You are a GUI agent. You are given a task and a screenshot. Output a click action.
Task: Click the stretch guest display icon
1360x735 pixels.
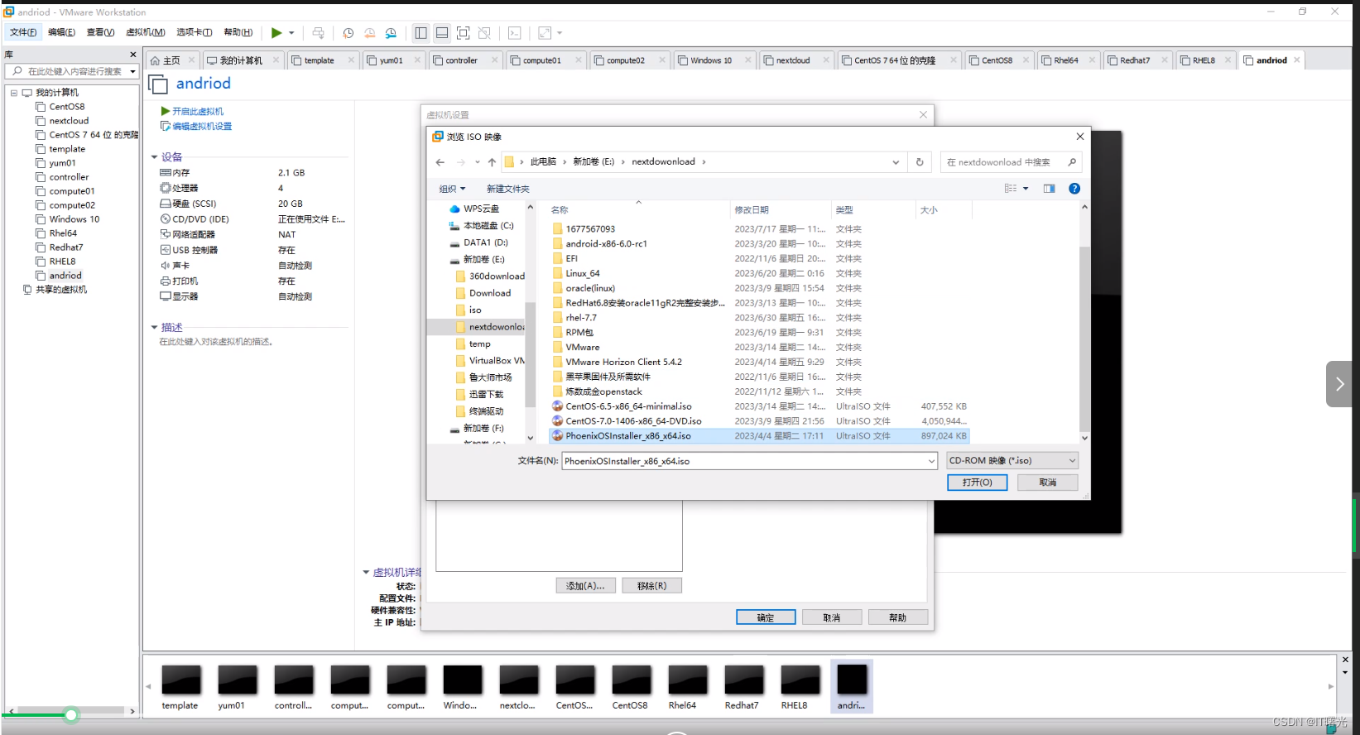click(x=545, y=33)
